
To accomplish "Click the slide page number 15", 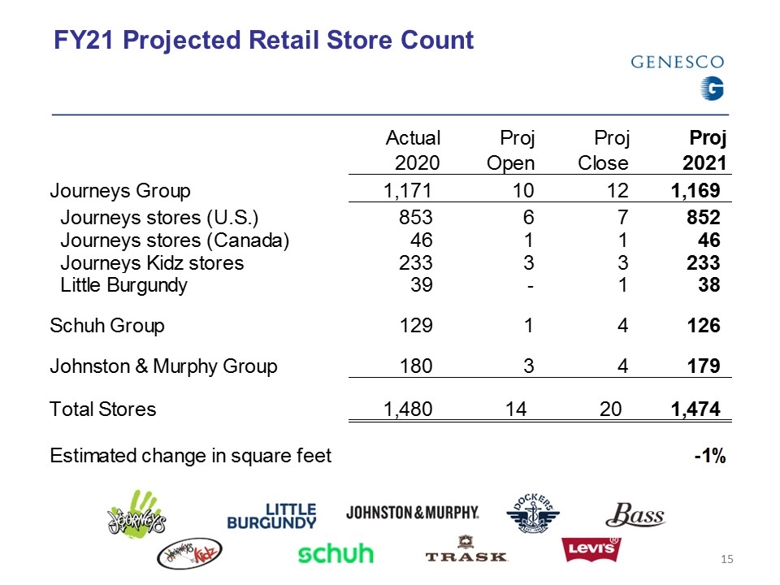I will pos(726,559).
